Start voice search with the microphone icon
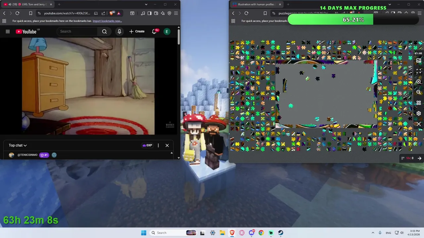 [120, 31]
